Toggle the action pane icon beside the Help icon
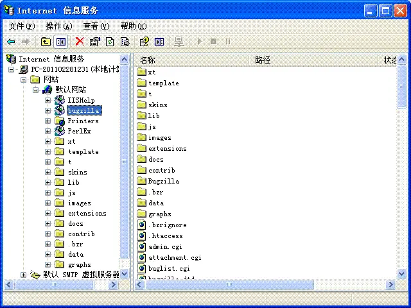The image size is (411, 308). pyautogui.click(x=159, y=42)
